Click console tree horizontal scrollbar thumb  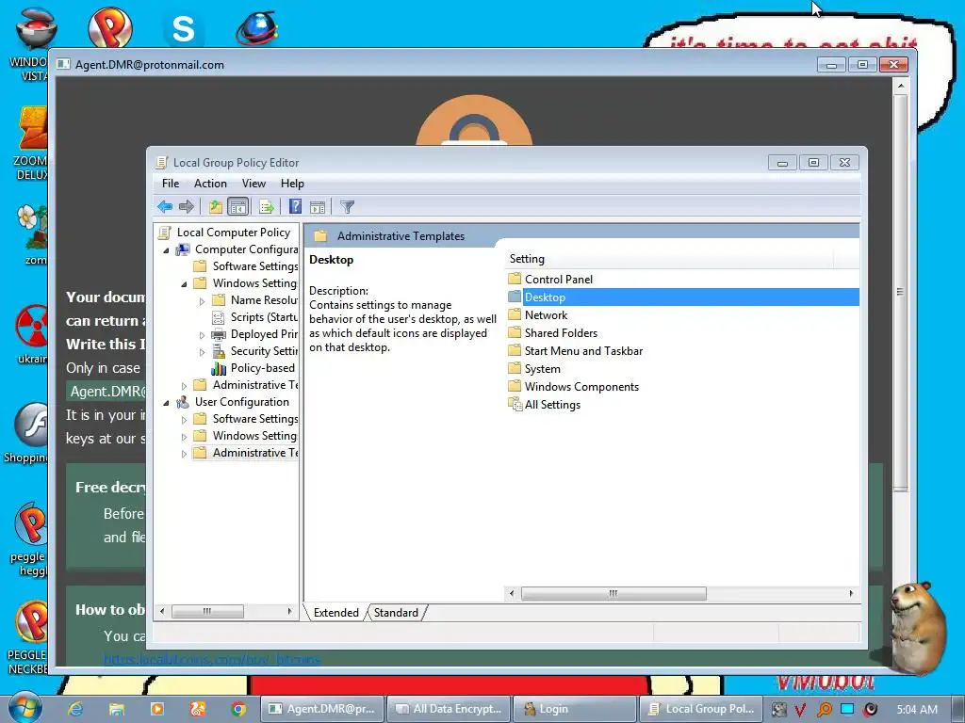click(207, 611)
